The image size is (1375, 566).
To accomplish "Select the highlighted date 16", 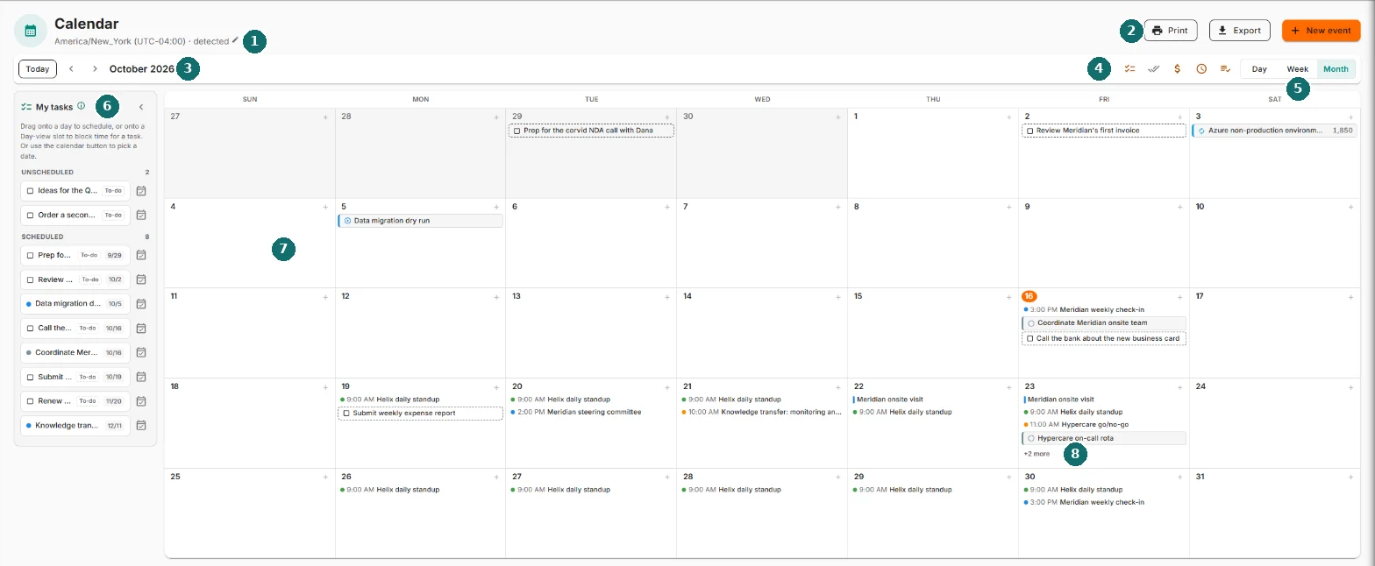I will [1029, 296].
